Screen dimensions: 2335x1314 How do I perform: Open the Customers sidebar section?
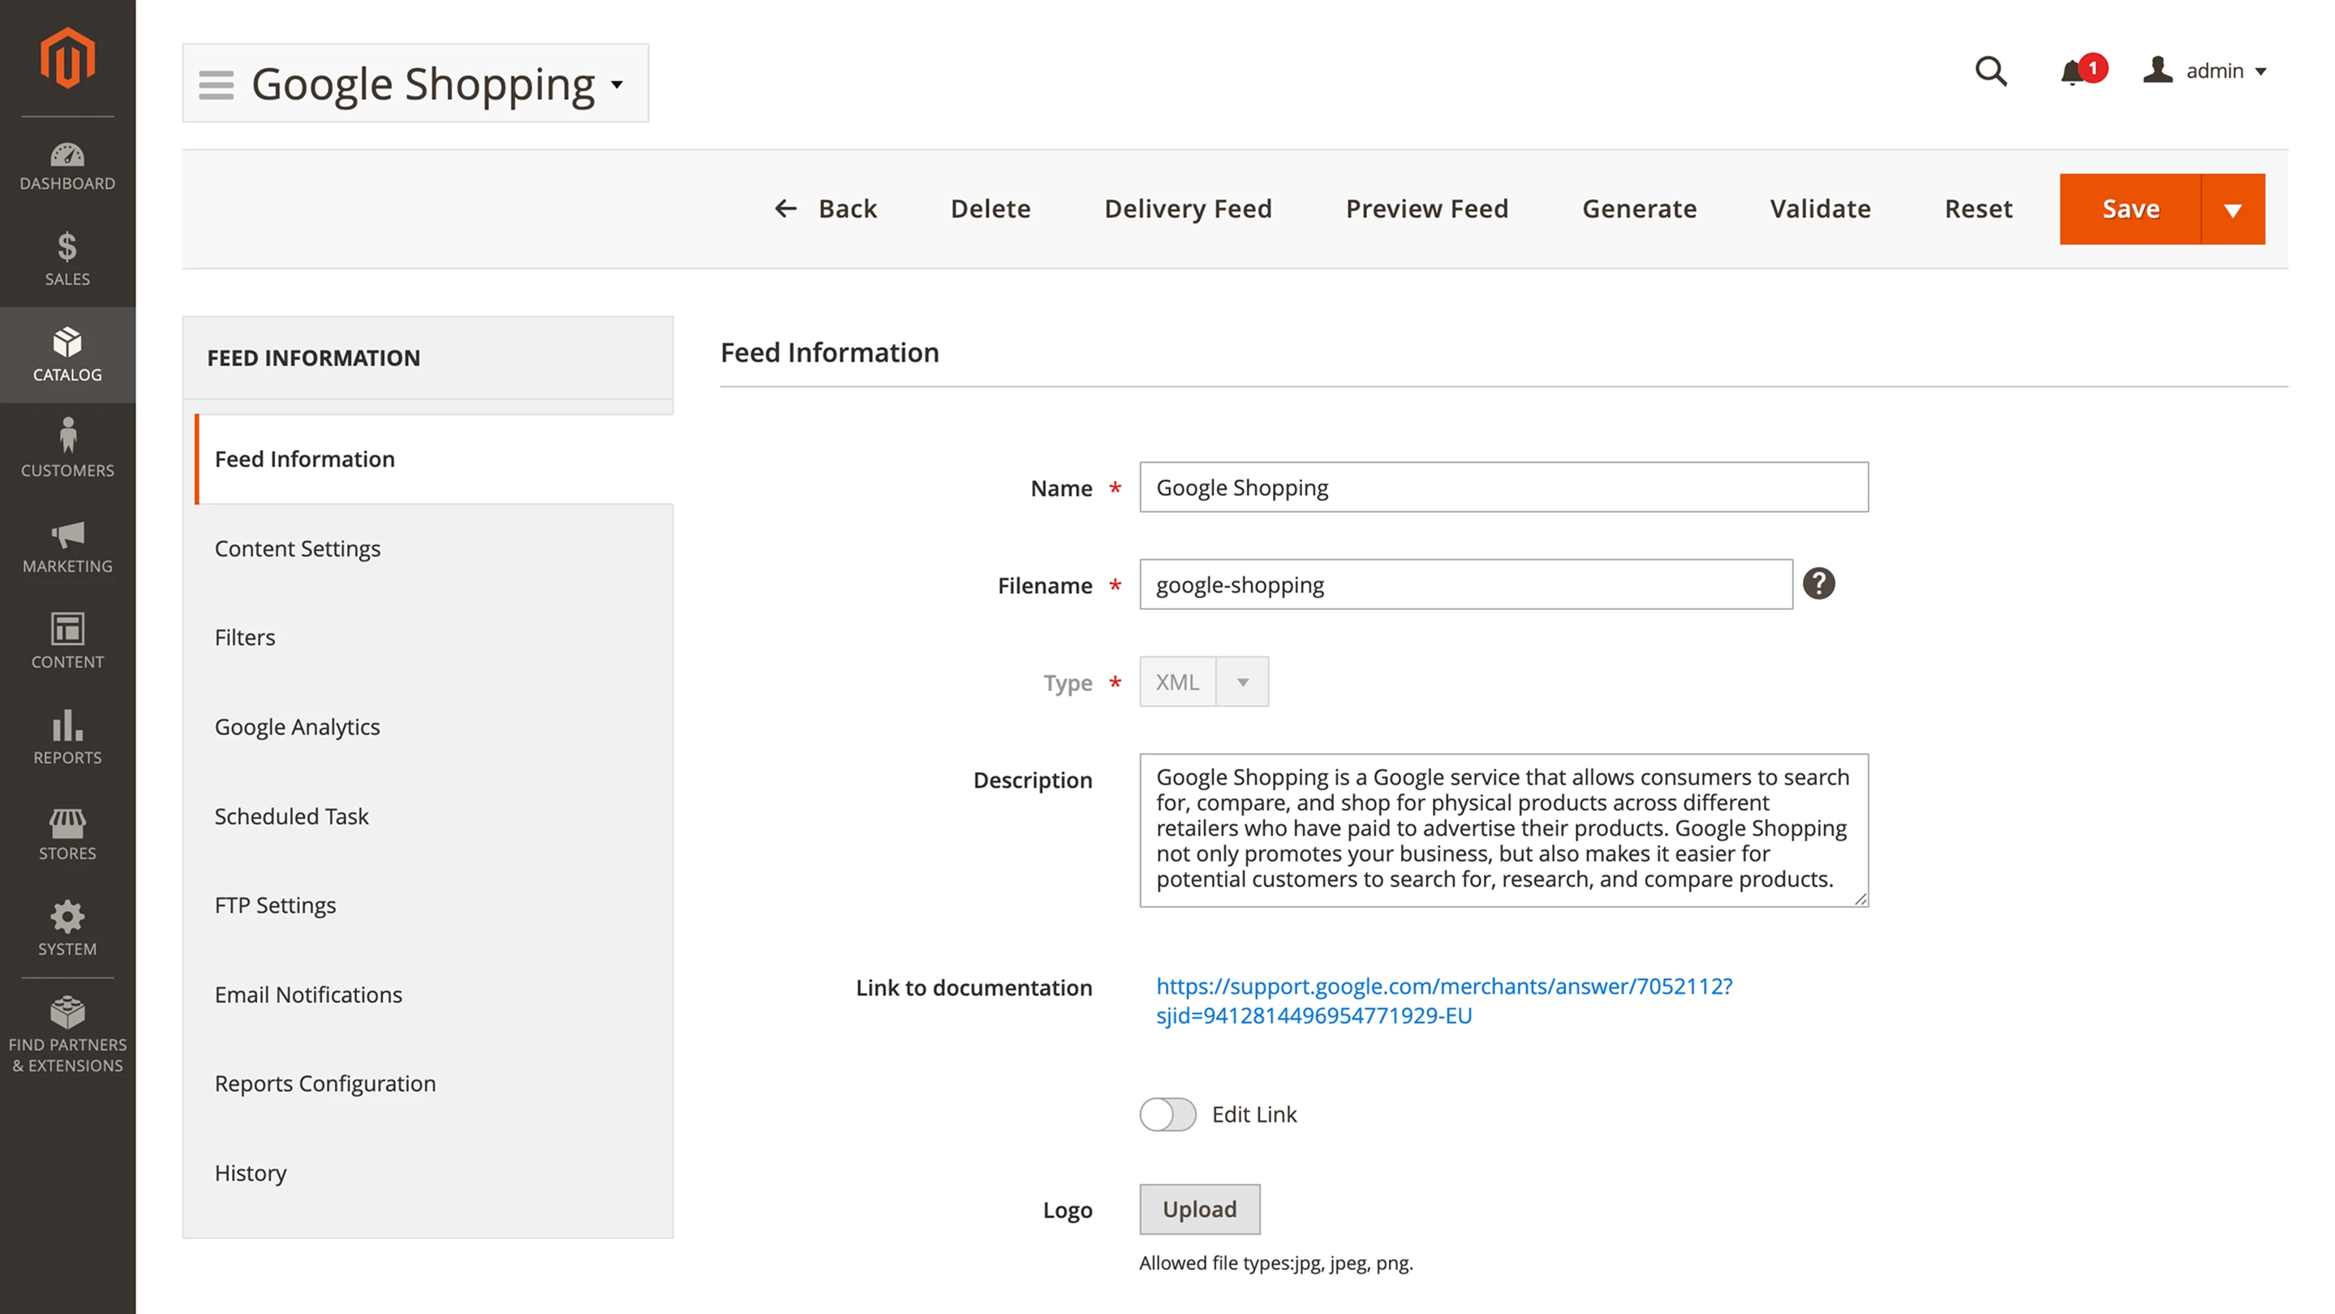[67, 449]
